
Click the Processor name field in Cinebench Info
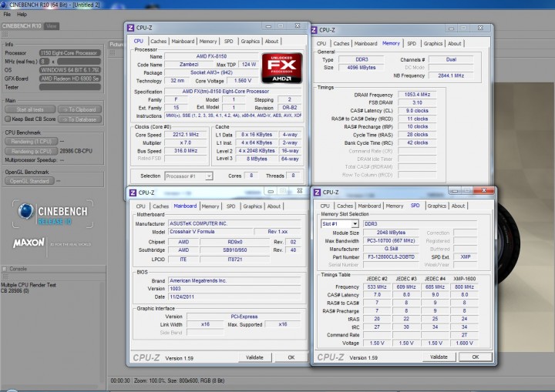click(69, 53)
